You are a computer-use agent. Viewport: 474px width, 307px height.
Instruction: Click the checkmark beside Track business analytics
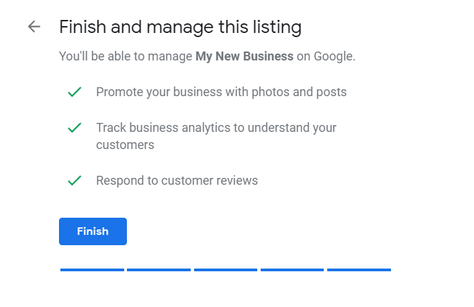click(x=75, y=128)
